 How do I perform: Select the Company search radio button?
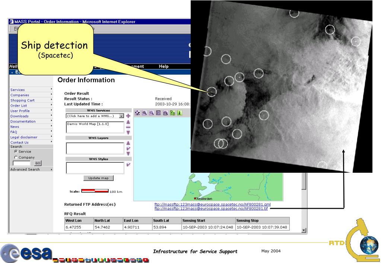[x=16, y=157]
